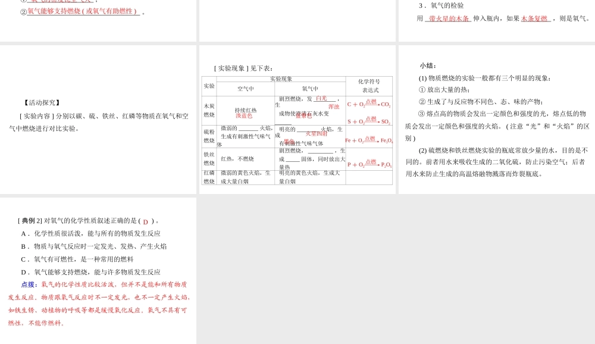Click the expression "P + O2 → P2O5"
595x344 pixels.
point(369,164)
